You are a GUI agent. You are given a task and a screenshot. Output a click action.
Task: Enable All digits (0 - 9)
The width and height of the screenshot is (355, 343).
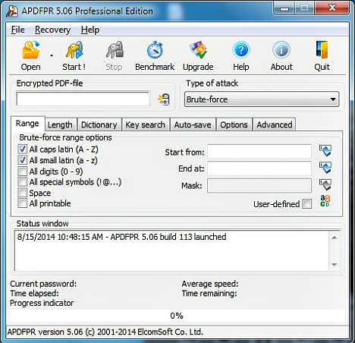[22, 171]
